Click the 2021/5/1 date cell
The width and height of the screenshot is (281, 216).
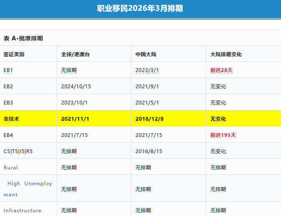click(x=147, y=103)
